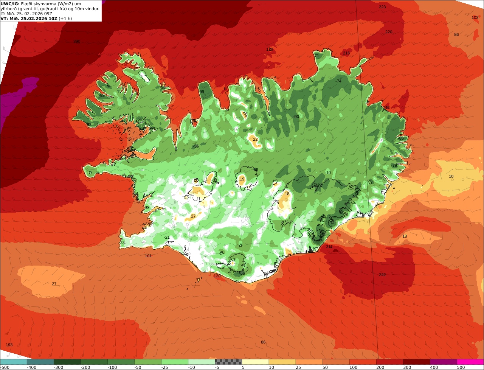Viewport: 484px width, 370px height.
Task: Click the map value '93' in the Westfjords
Action: coord(102,95)
